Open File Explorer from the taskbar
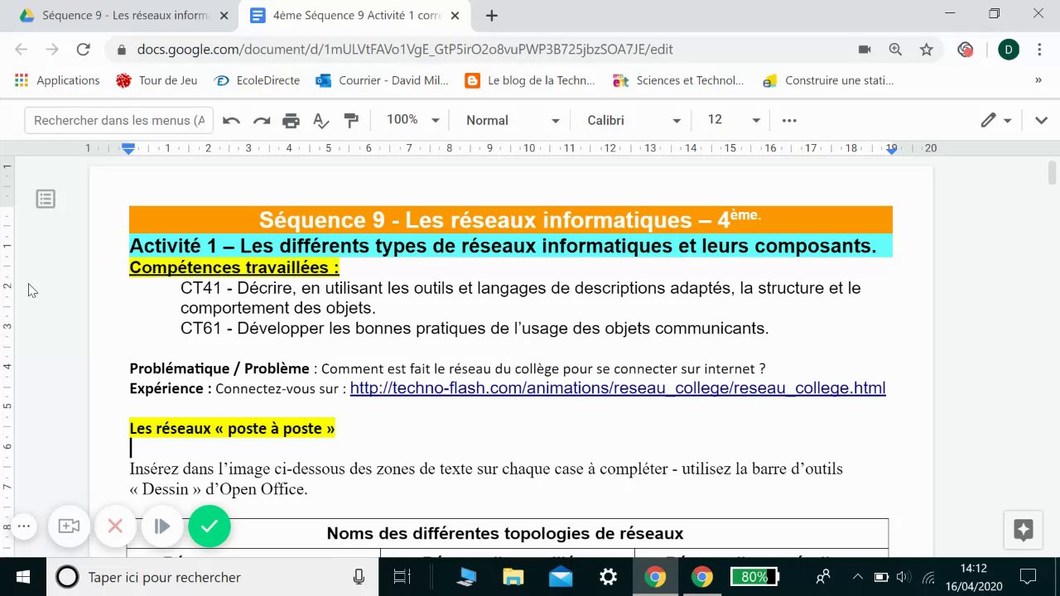The height and width of the screenshot is (596, 1060). tap(513, 577)
